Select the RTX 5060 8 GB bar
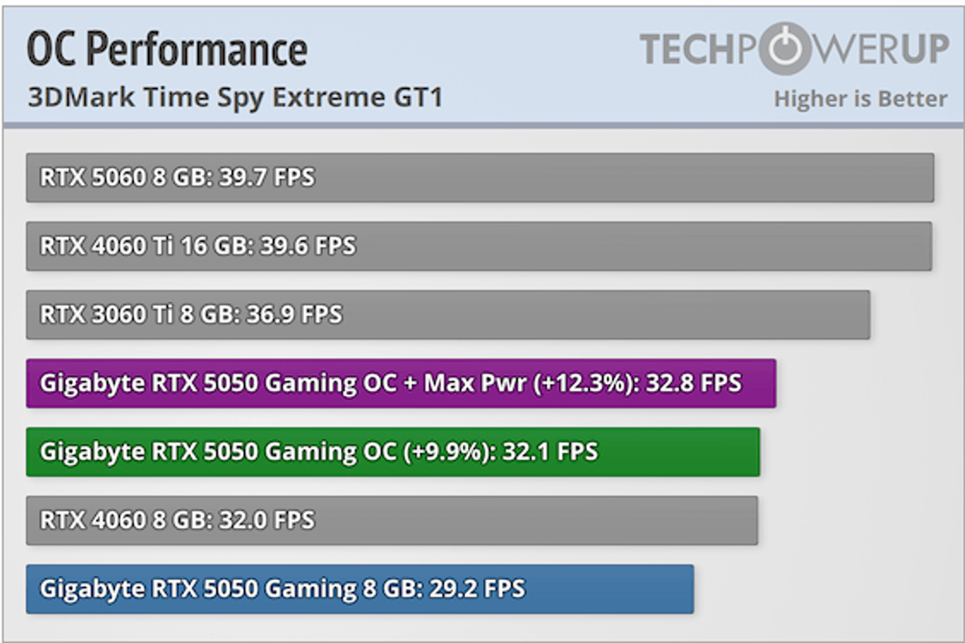Screen dimensions: 965x643 [480, 177]
